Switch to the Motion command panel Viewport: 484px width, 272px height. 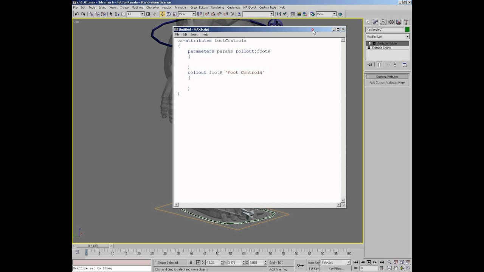(x=391, y=22)
